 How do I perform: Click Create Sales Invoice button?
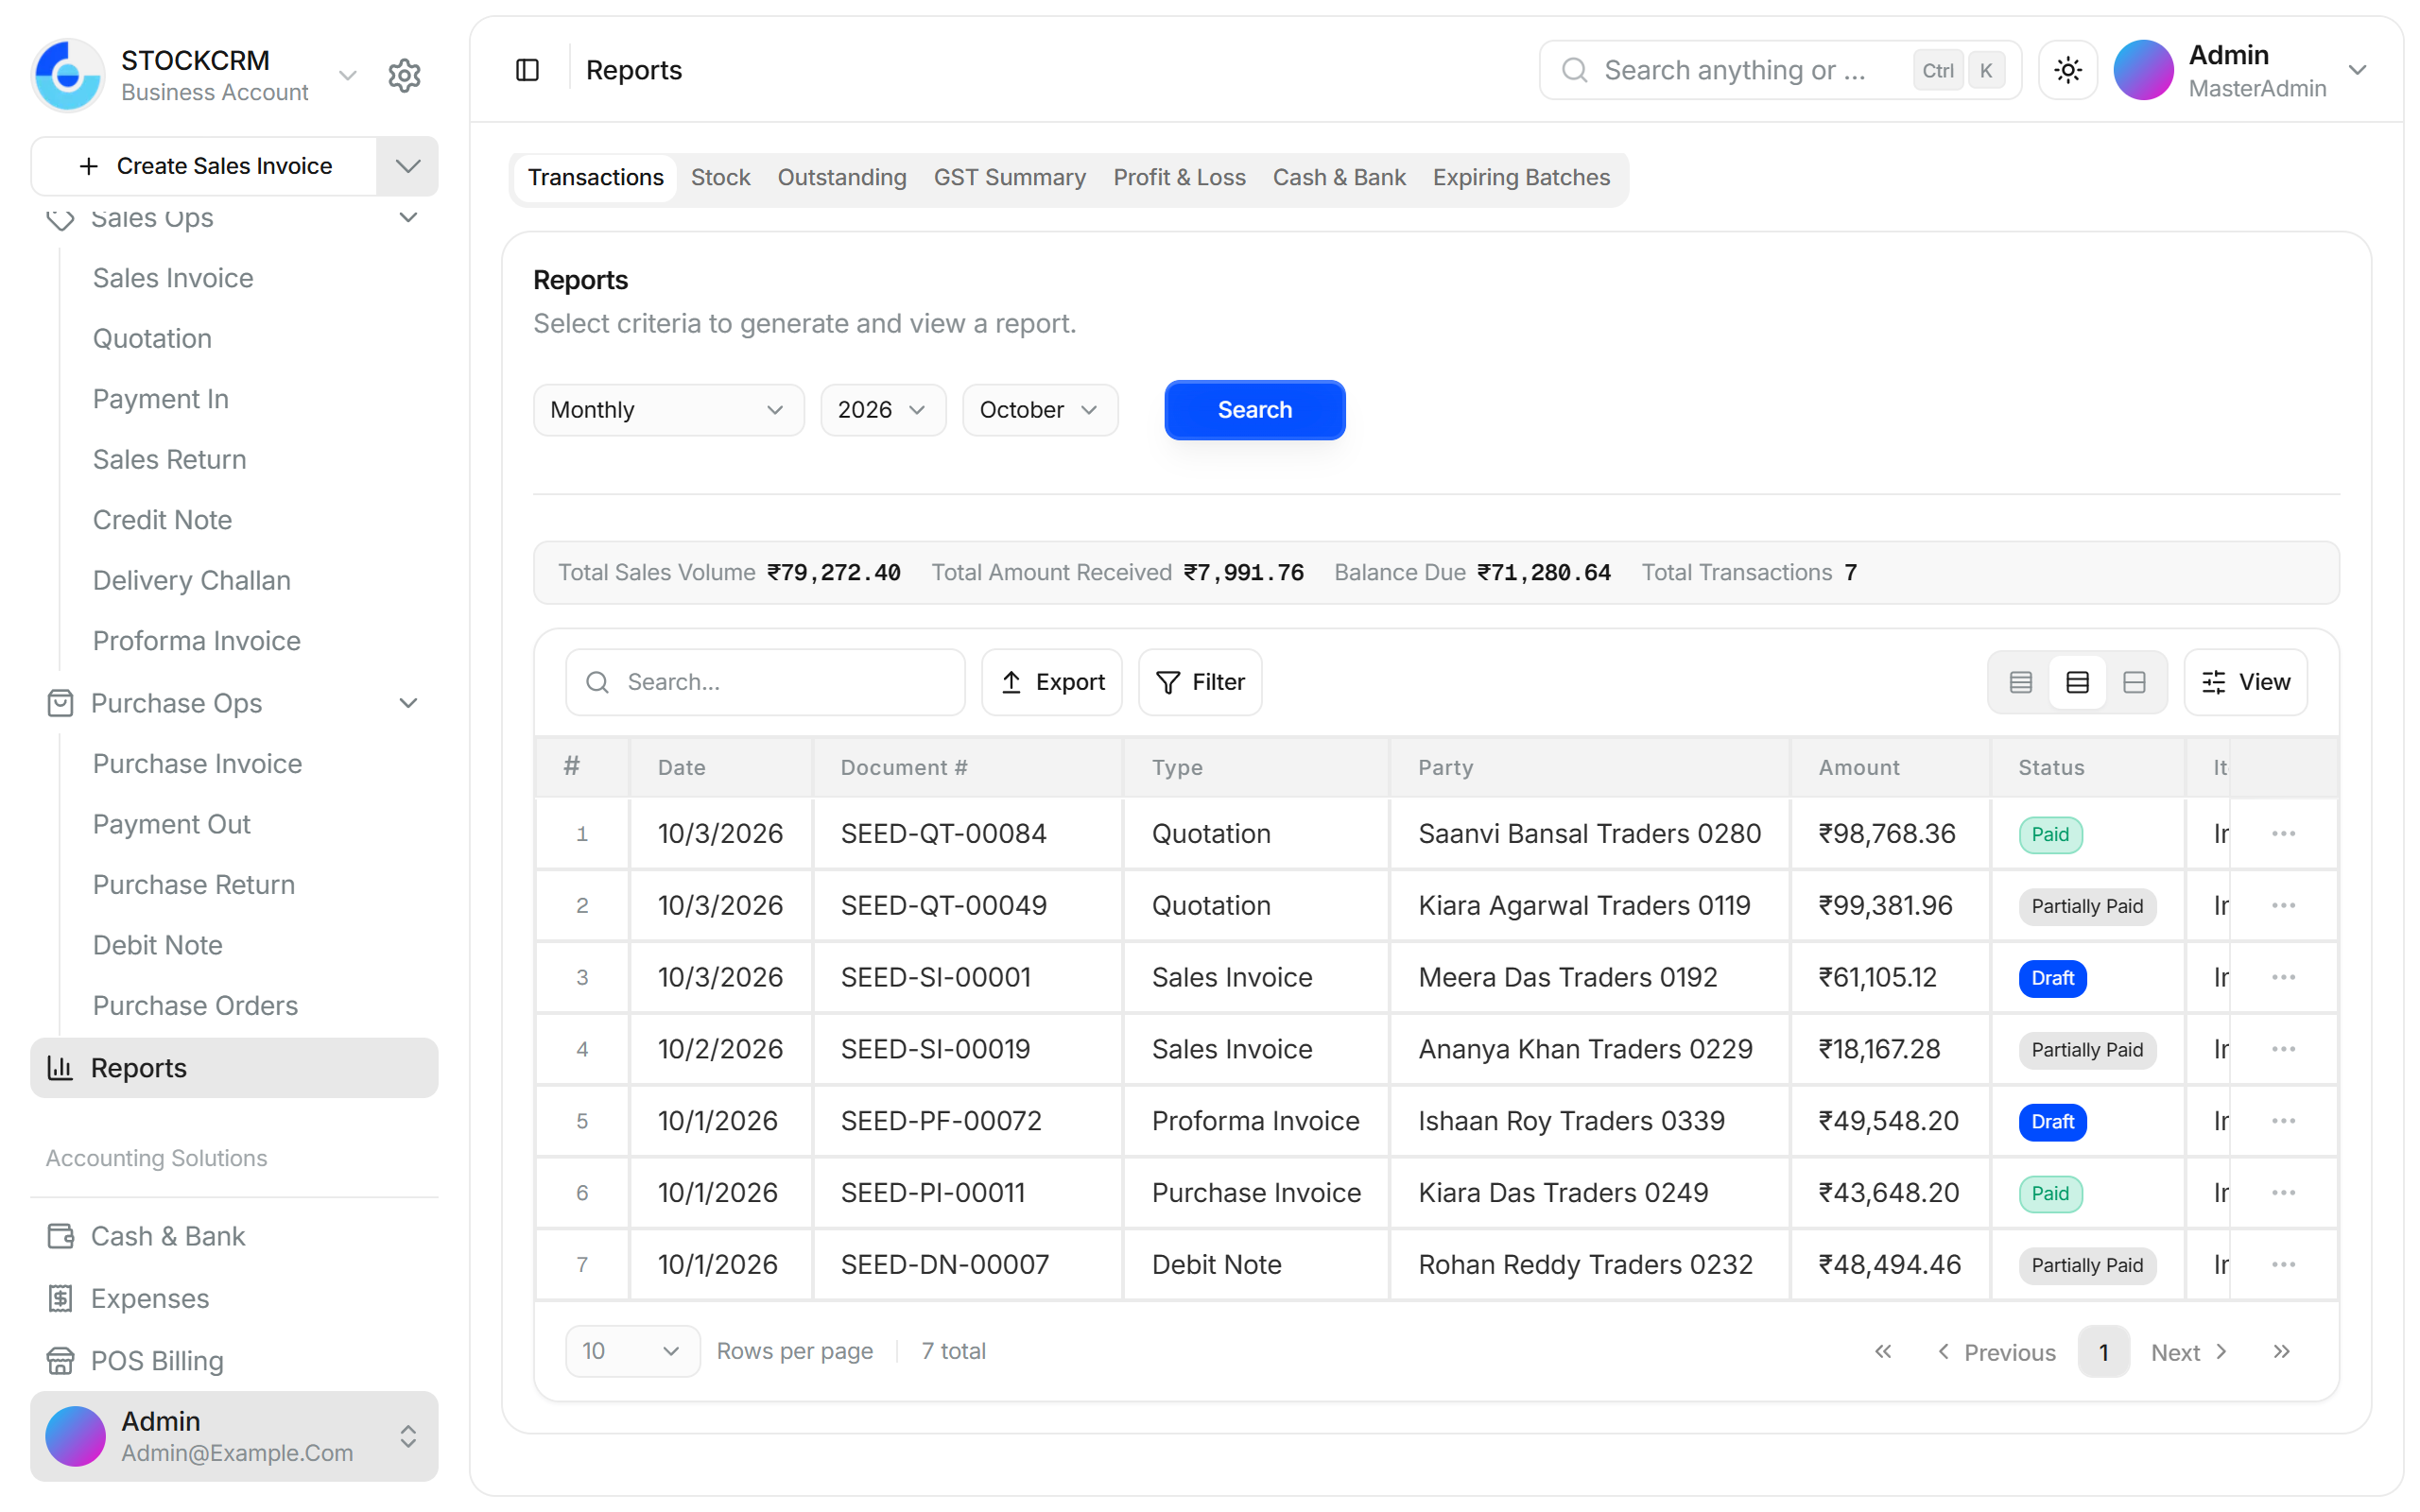pos(205,166)
